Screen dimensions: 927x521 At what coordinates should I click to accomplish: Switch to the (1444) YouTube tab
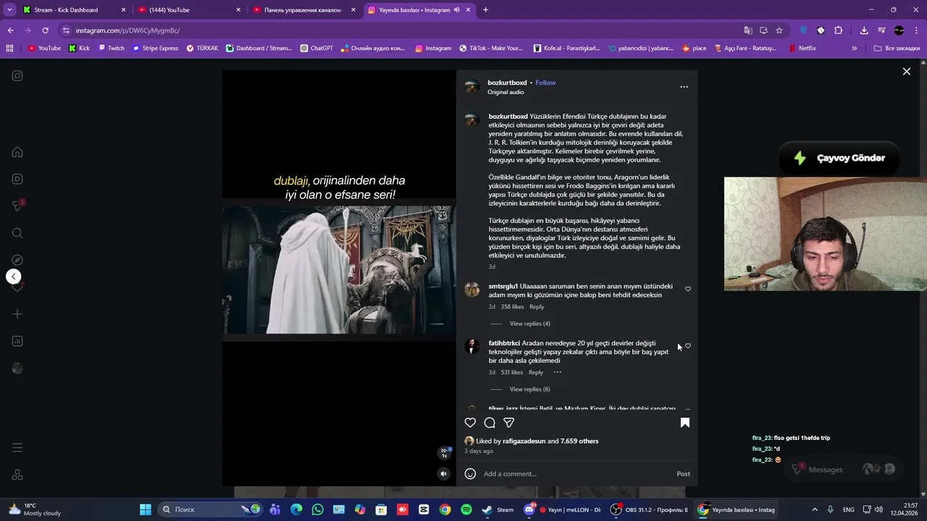click(188, 10)
